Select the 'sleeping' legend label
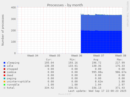130x97 pixels. click(x=13, y=63)
